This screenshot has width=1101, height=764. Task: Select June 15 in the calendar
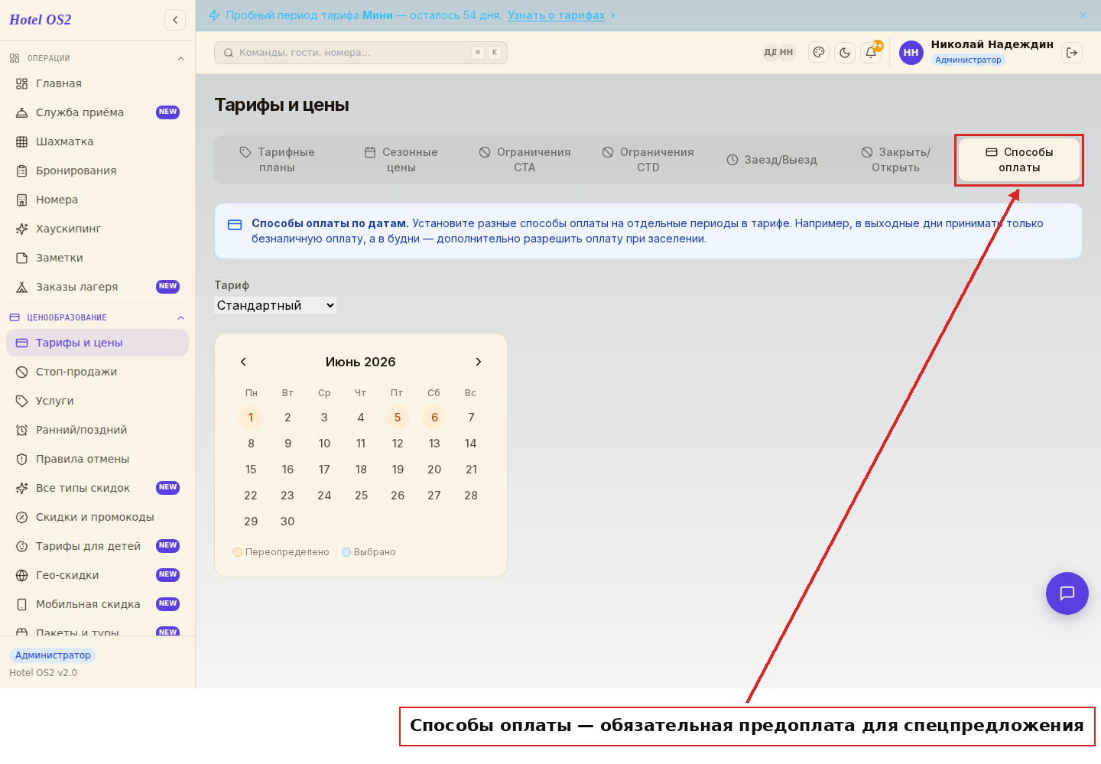251,470
